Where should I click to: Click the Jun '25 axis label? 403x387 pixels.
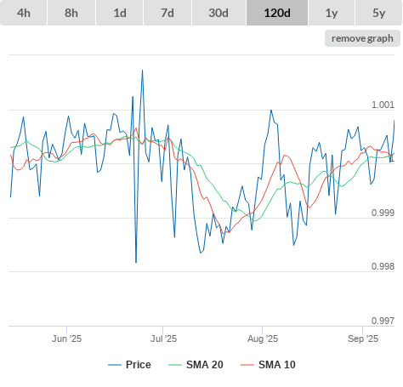tap(66, 339)
